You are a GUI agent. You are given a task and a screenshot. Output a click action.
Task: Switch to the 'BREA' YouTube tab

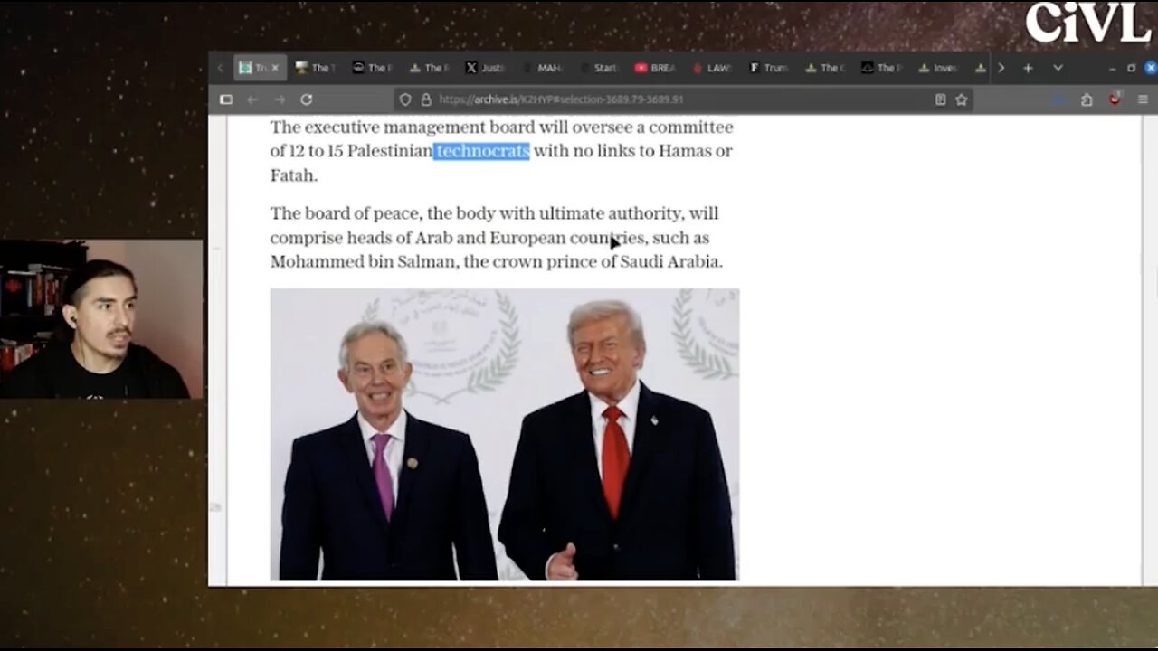coord(653,68)
